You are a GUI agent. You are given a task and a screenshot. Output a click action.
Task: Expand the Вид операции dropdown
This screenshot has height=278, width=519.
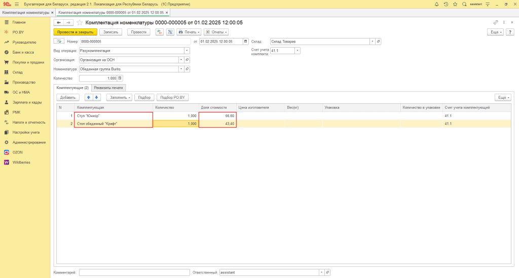(187, 51)
